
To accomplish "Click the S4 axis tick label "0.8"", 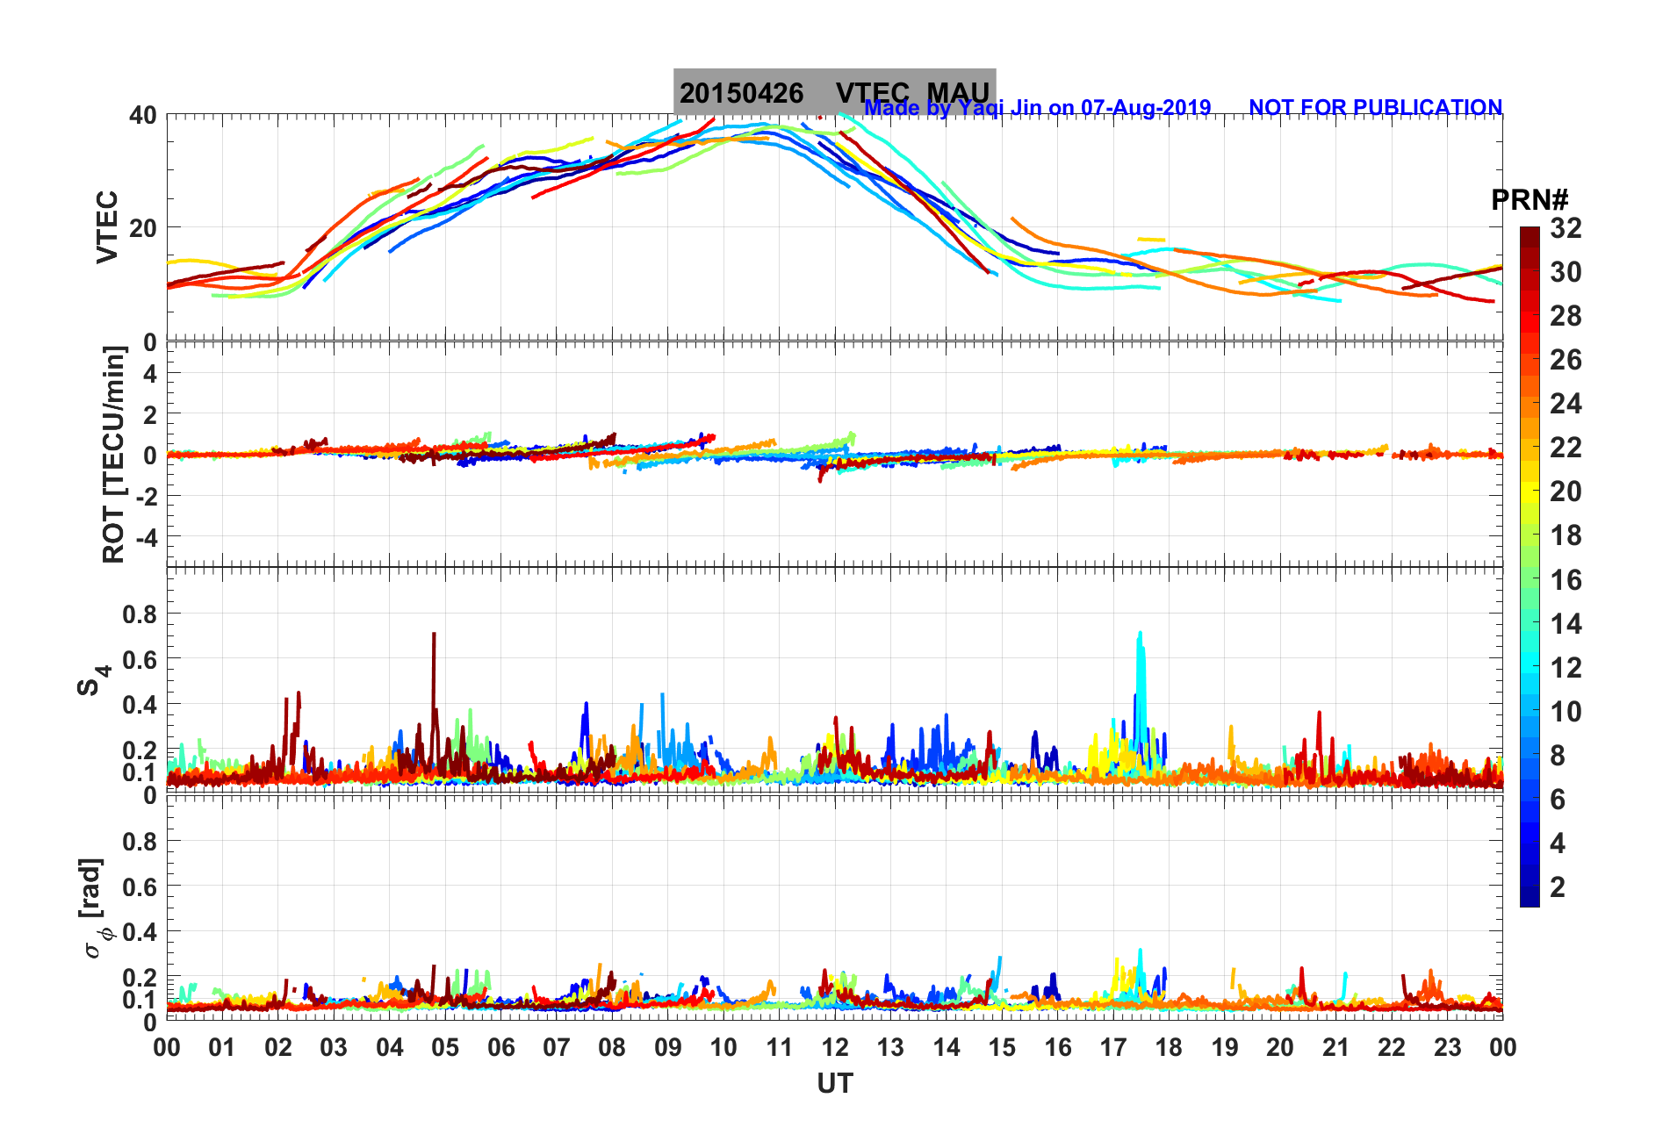I will coord(140,614).
